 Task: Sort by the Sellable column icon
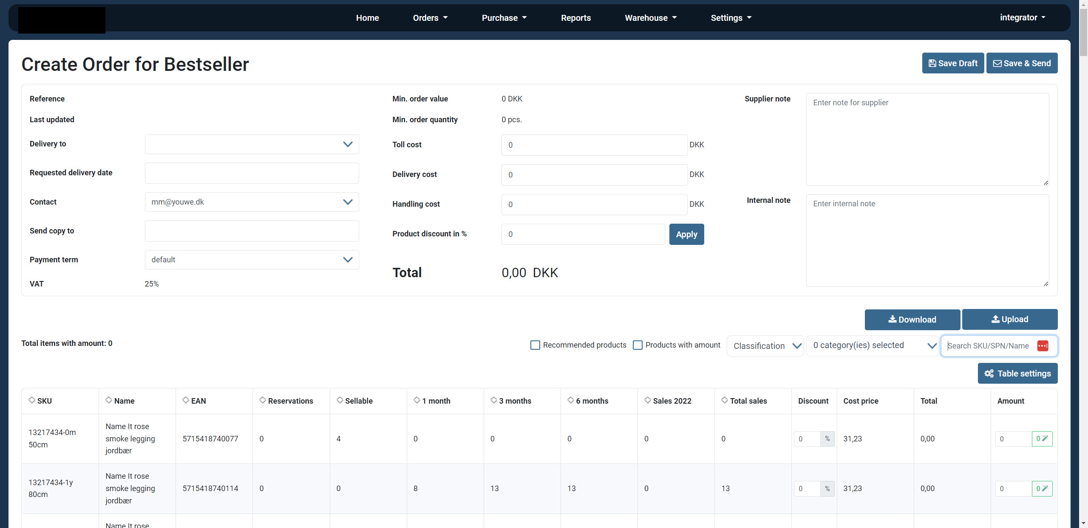340,400
